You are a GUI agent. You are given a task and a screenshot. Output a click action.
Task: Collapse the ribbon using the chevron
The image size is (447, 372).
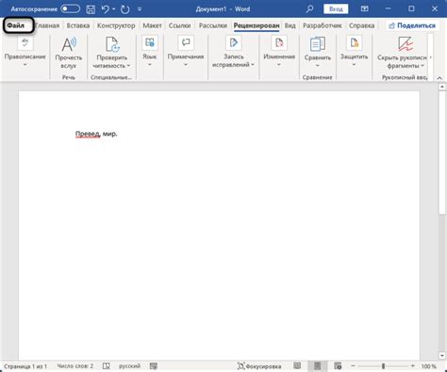[x=439, y=78]
